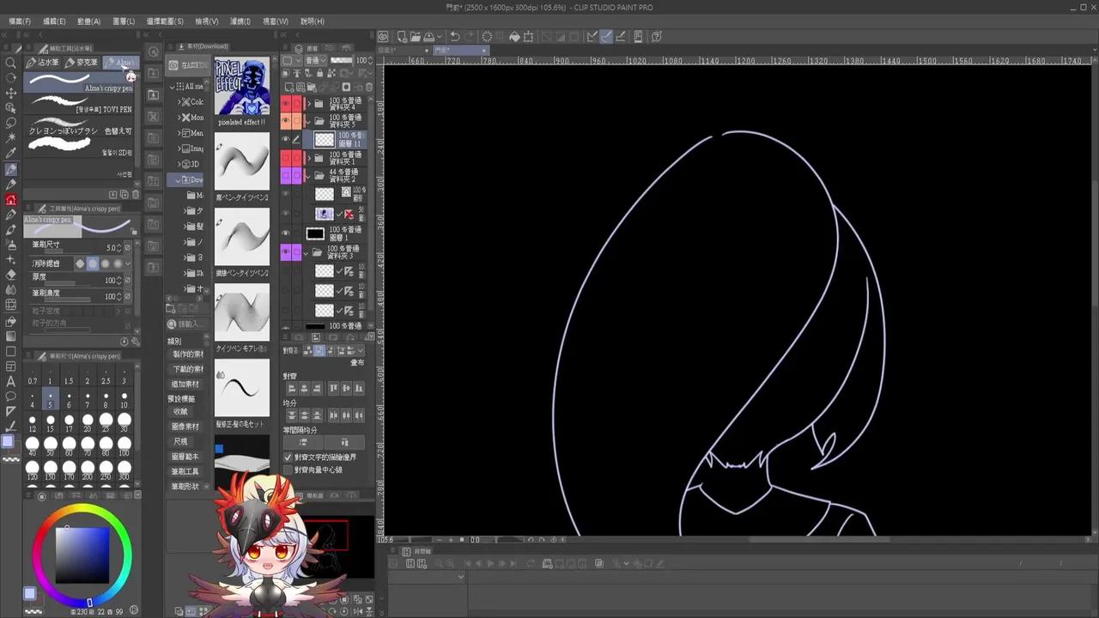Select the Text tool (A icon)
The image size is (1099, 618).
pyautogui.click(x=11, y=381)
